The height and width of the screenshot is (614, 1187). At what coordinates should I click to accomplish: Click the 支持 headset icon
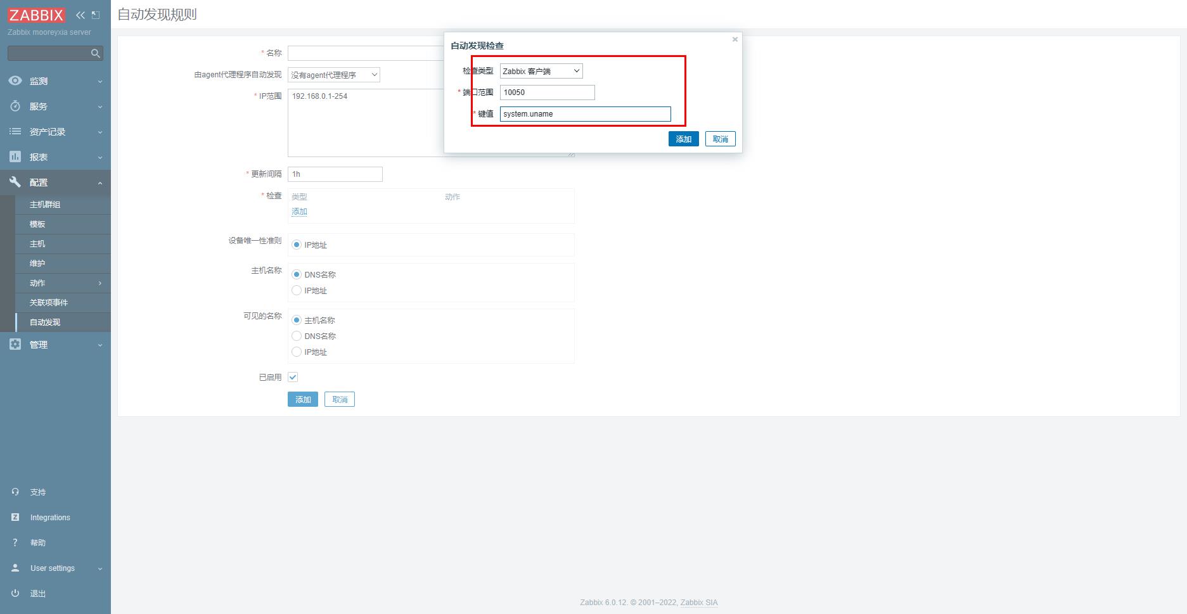(15, 492)
